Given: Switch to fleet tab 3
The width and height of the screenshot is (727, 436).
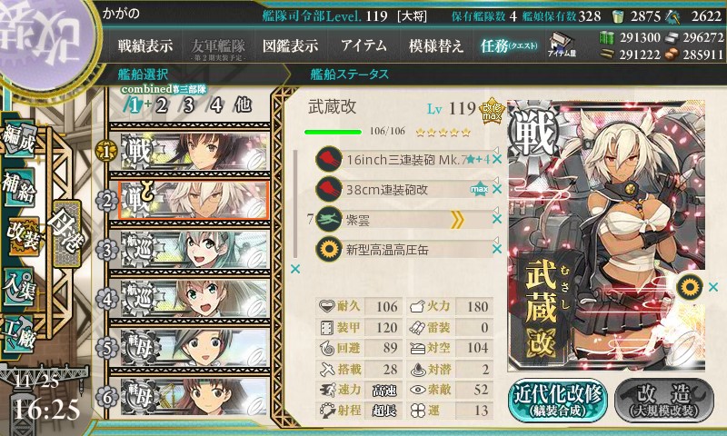Looking at the screenshot, I should point(189,105).
